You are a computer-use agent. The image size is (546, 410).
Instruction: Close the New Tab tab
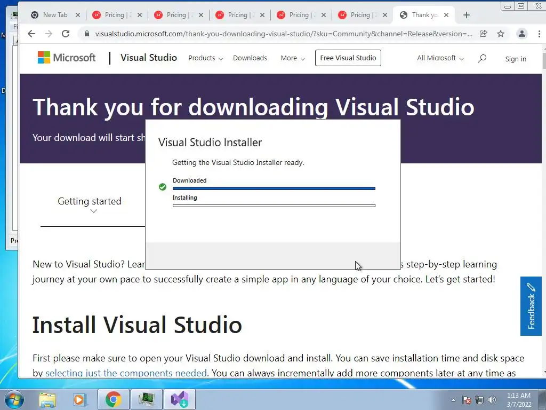(x=78, y=15)
